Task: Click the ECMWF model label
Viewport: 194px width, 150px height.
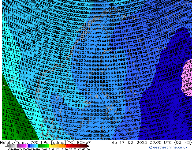Action: [84, 143]
